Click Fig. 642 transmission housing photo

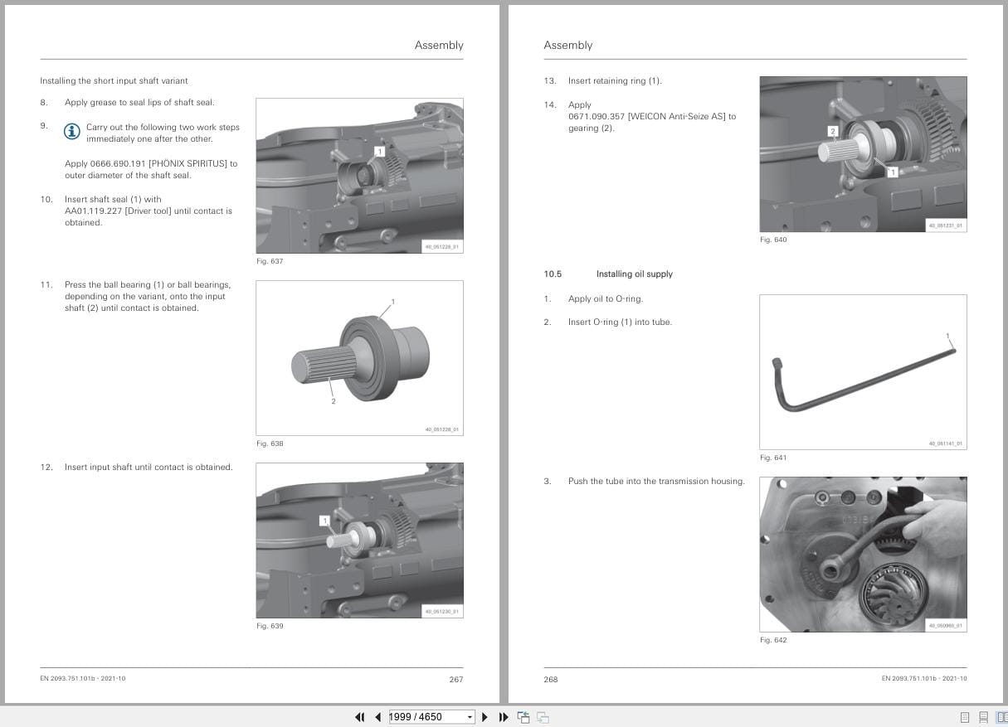(863, 555)
